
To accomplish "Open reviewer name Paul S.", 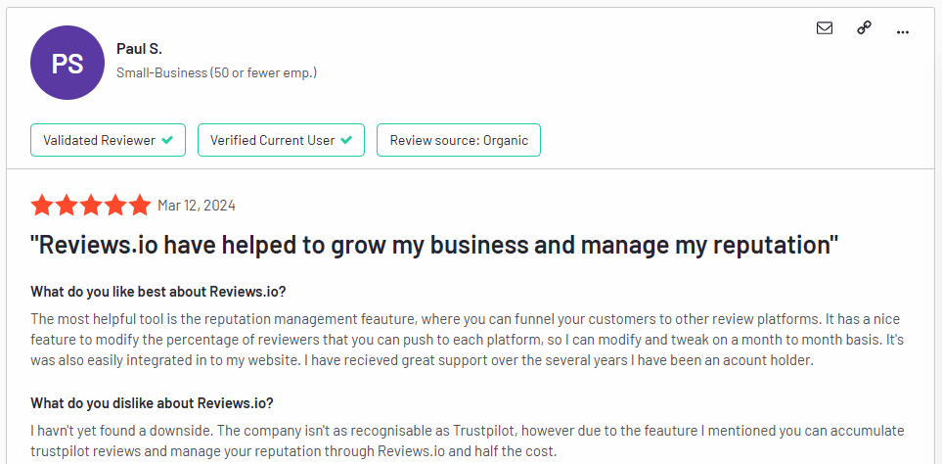I will pyautogui.click(x=139, y=49).
